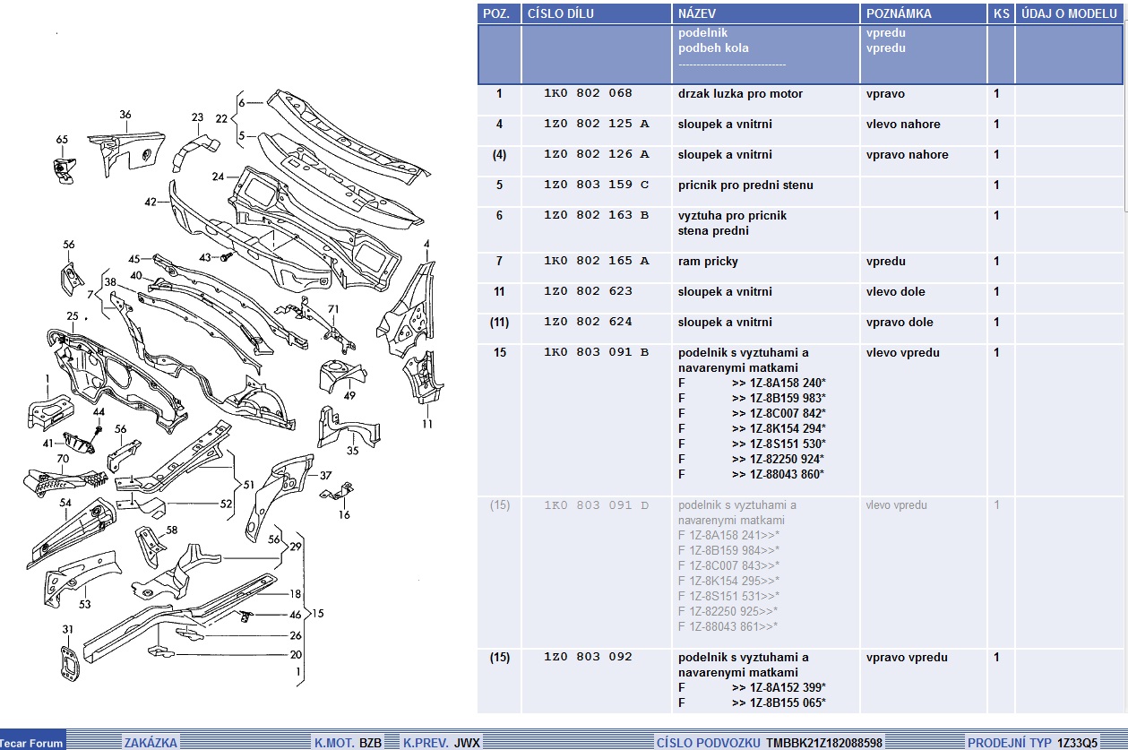Open the Tecar Forum link
Viewport: 1128px width, 750px height.
(32, 743)
